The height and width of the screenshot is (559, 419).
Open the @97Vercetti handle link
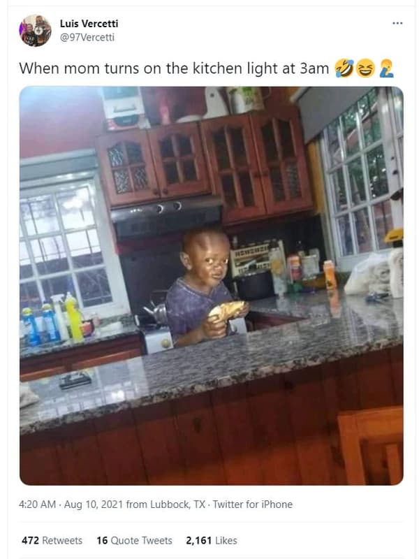tap(87, 38)
